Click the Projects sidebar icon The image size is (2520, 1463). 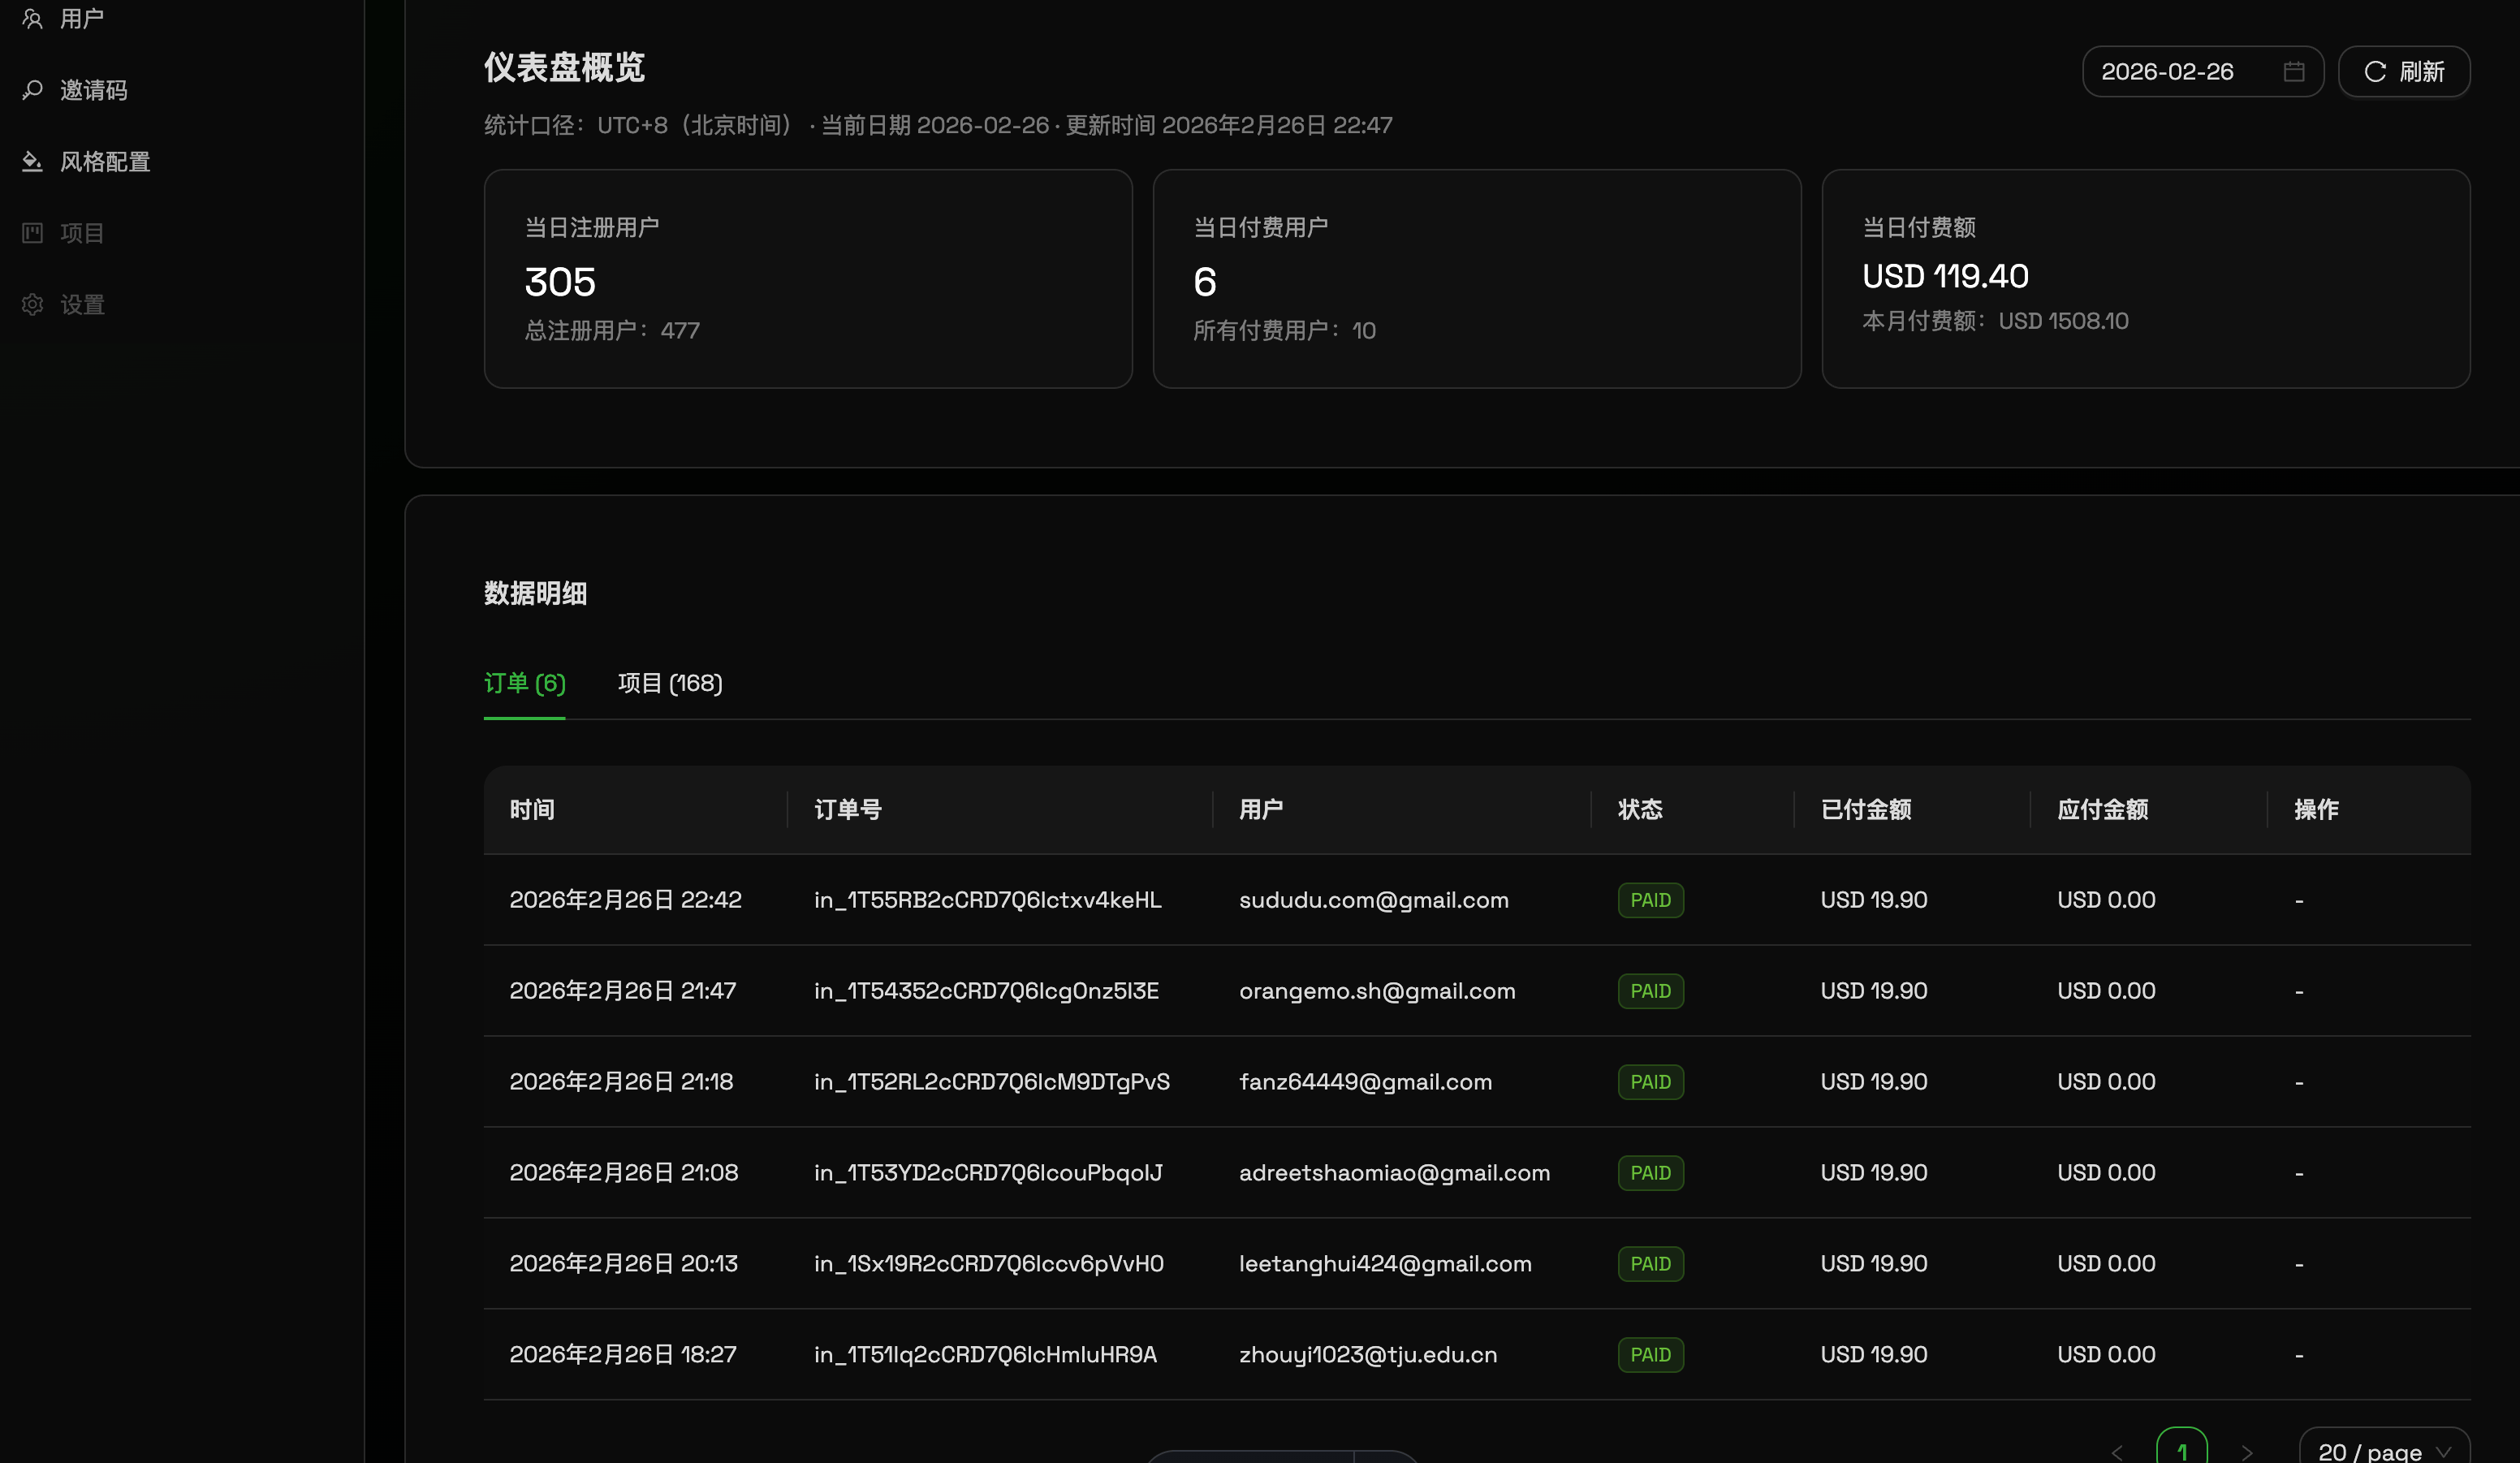pos(32,233)
